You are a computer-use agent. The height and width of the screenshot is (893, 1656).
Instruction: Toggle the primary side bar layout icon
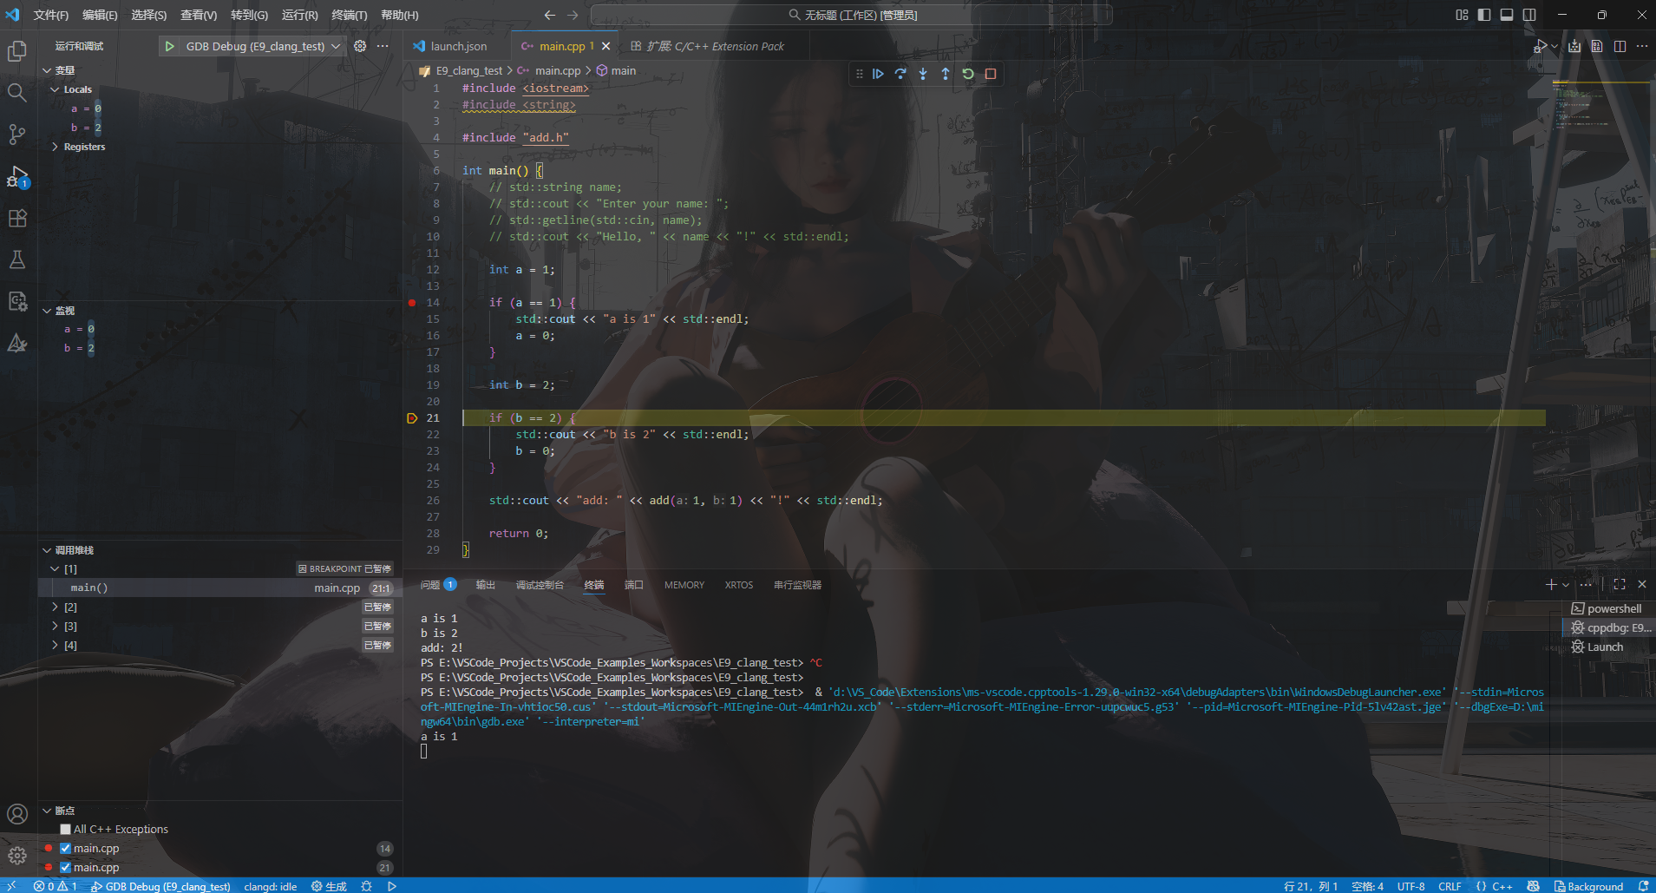(x=1484, y=15)
